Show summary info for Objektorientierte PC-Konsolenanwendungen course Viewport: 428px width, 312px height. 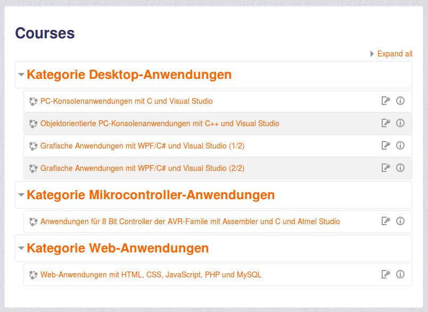pos(400,123)
